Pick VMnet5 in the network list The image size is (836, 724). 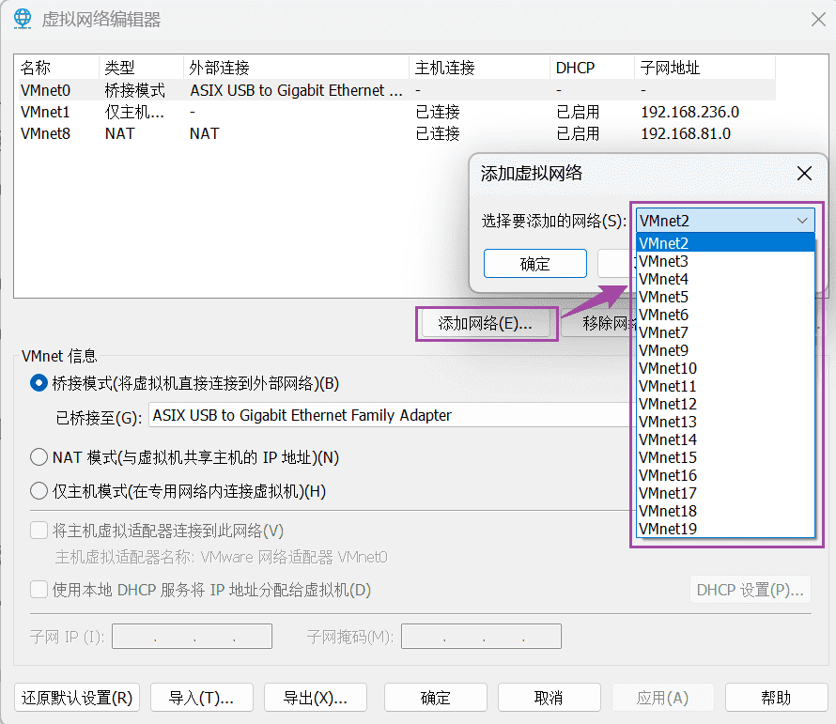coord(664,297)
